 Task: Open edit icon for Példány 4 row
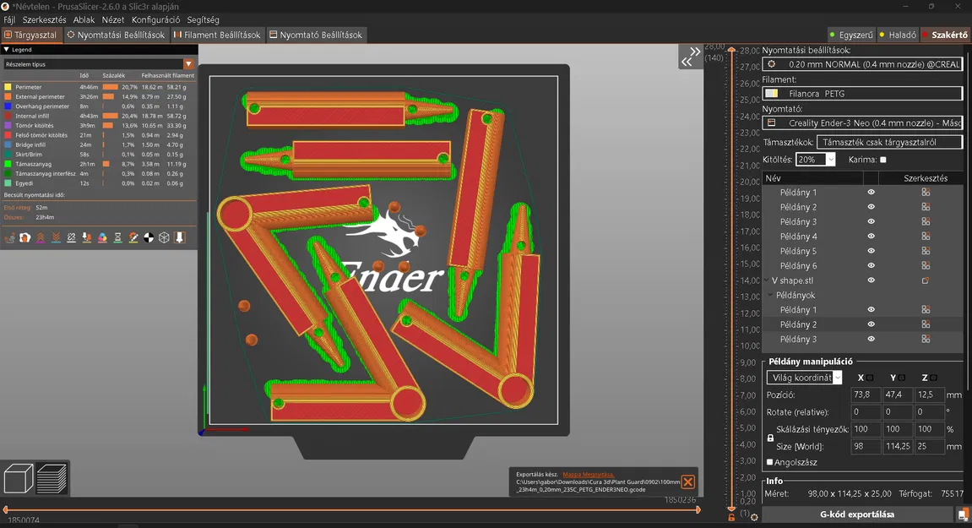coord(926,237)
